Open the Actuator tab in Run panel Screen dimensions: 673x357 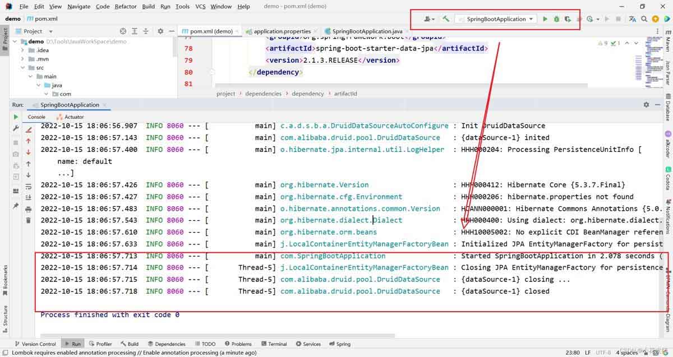[73, 117]
